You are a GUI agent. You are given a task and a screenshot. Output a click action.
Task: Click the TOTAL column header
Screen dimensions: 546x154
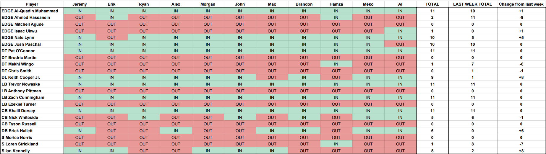(x=432, y=4)
